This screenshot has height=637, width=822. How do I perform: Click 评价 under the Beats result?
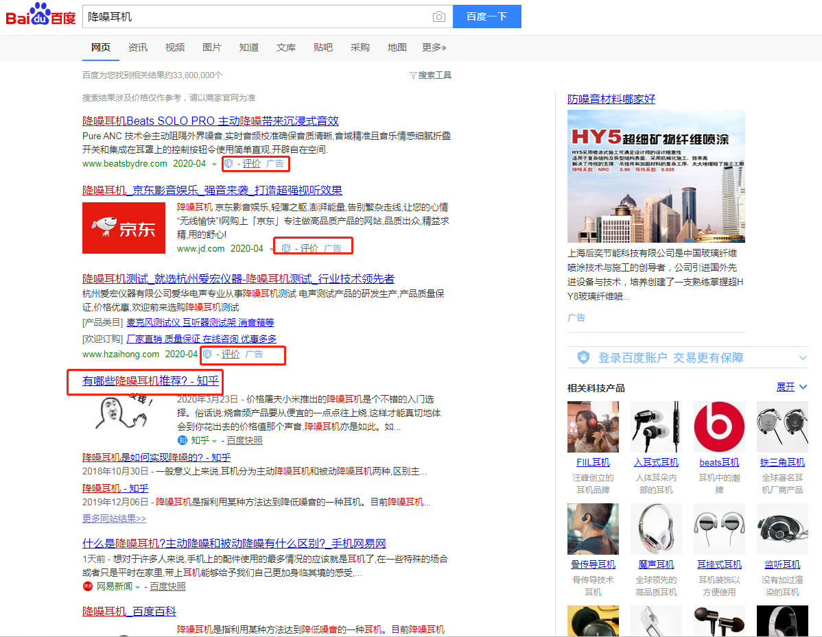coord(252,163)
